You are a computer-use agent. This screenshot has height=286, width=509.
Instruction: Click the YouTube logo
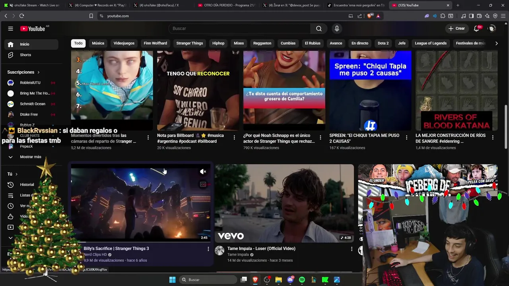tap(33, 29)
